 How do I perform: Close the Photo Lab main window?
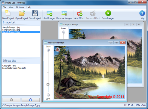click(143, 2)
